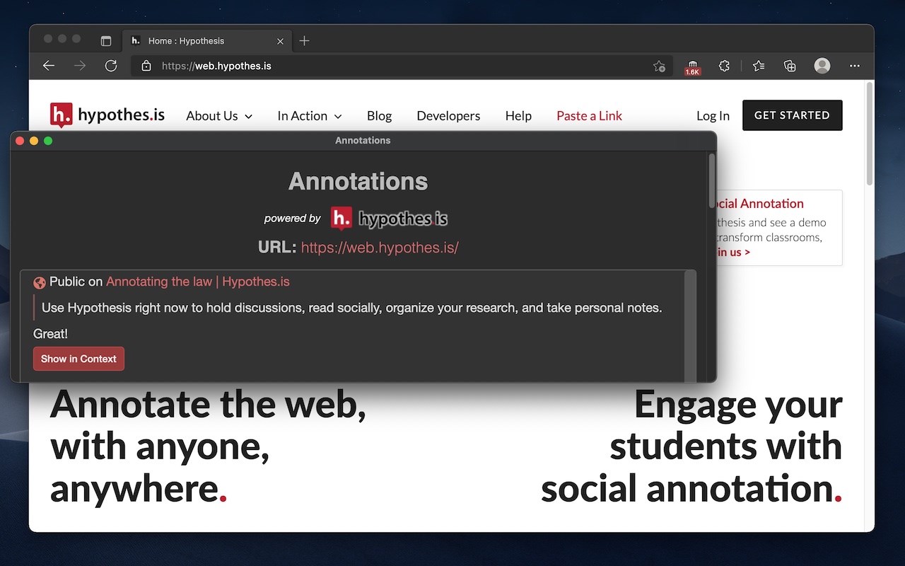Click the annotation card's inner scrollbar

(690, 326)
